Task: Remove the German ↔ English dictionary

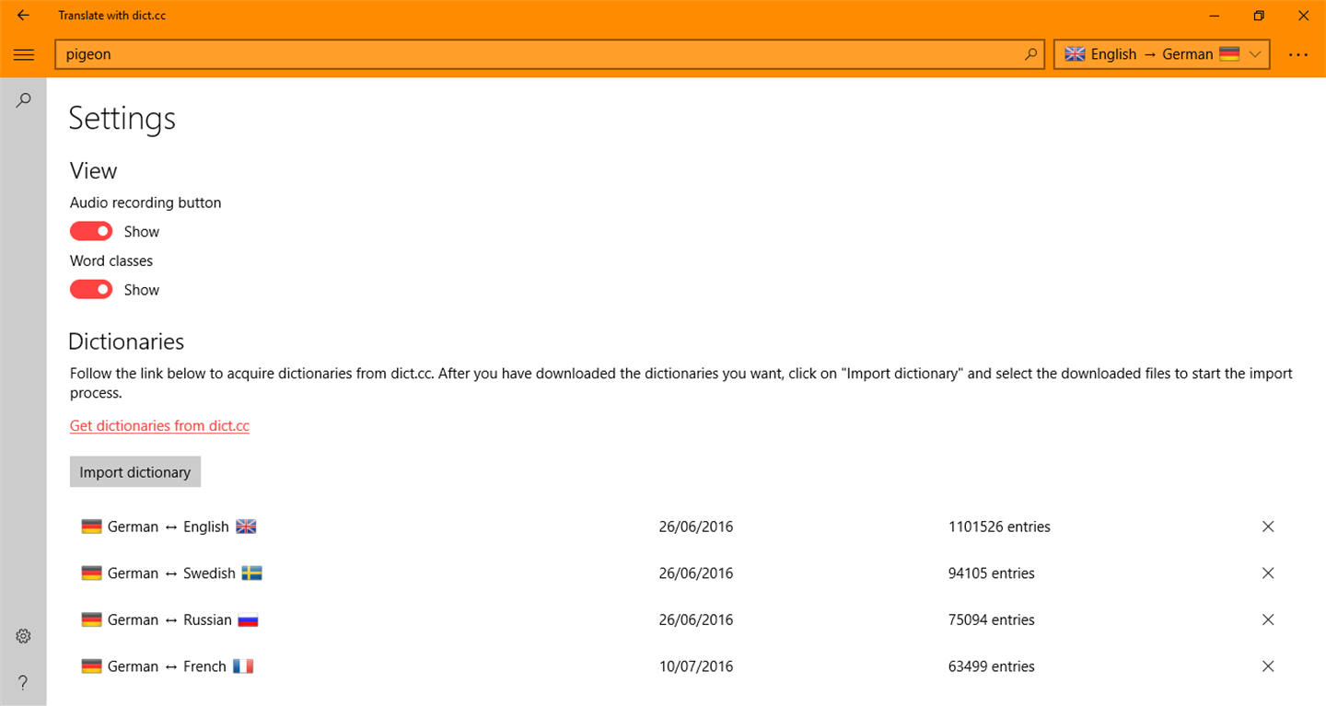Action: pyautogui.click(x=1268, y=527)
